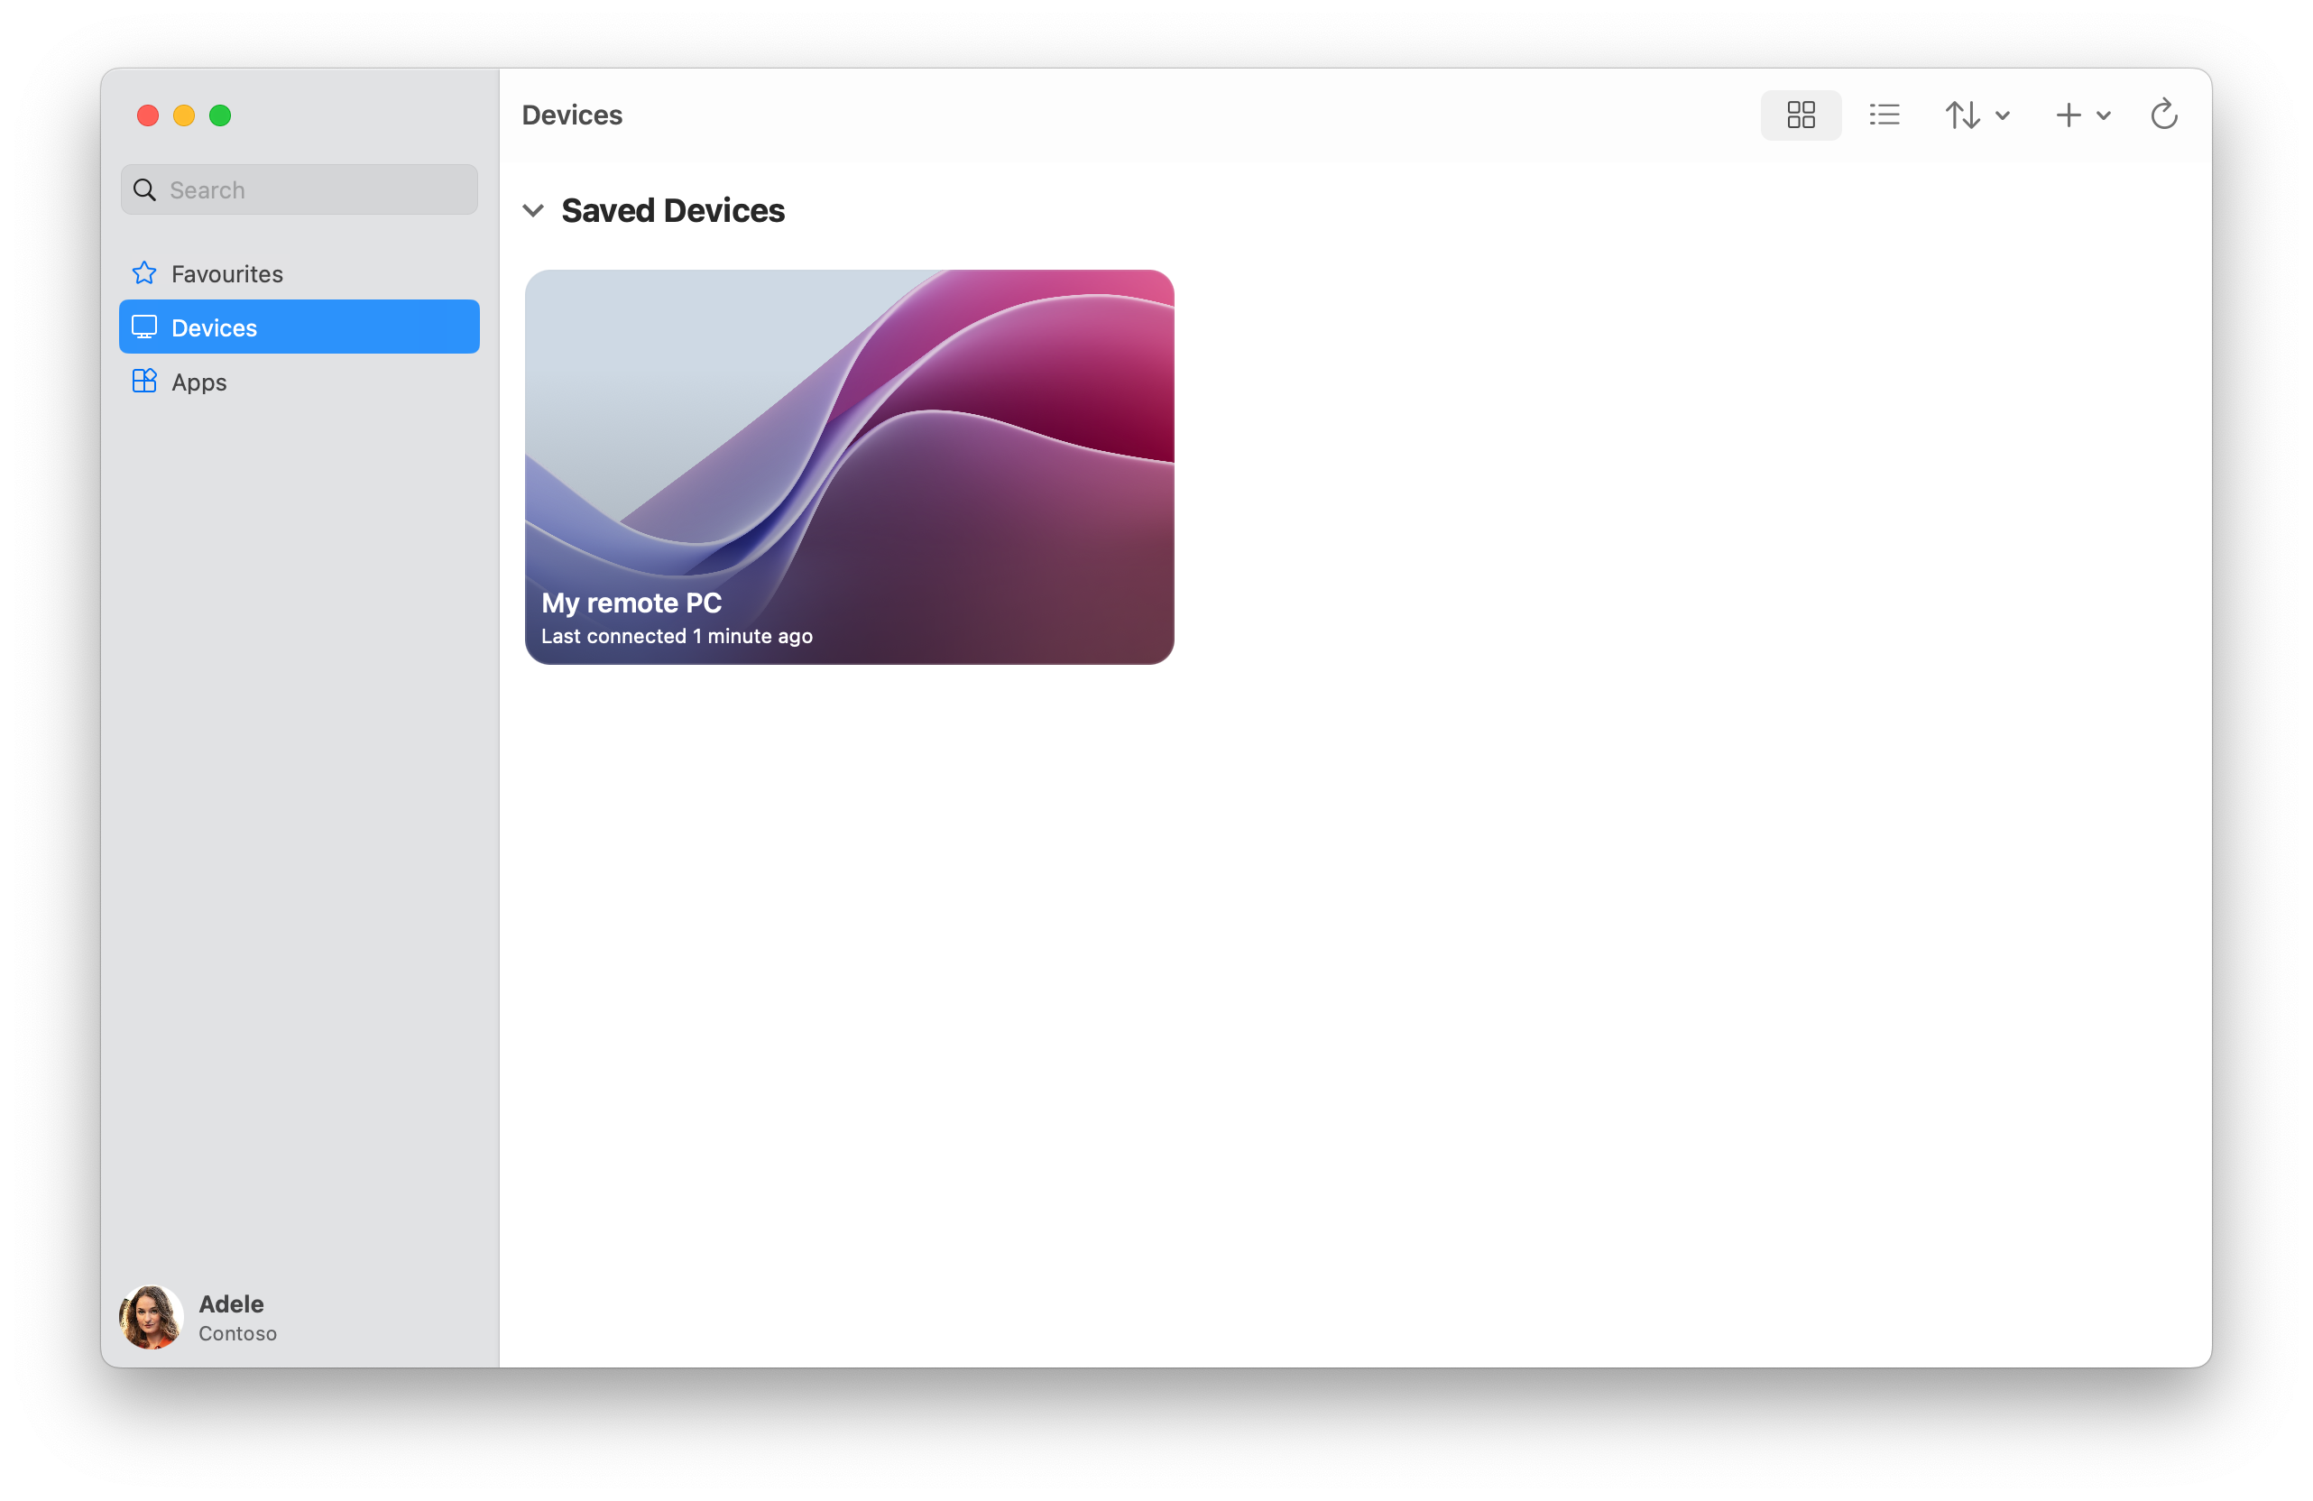Close the window with red button
2313x1501 pixels.
pyautogui.click(x=148, y=115)
